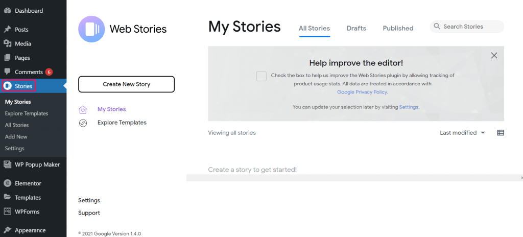Click the Create New Story button

(127, 84)
